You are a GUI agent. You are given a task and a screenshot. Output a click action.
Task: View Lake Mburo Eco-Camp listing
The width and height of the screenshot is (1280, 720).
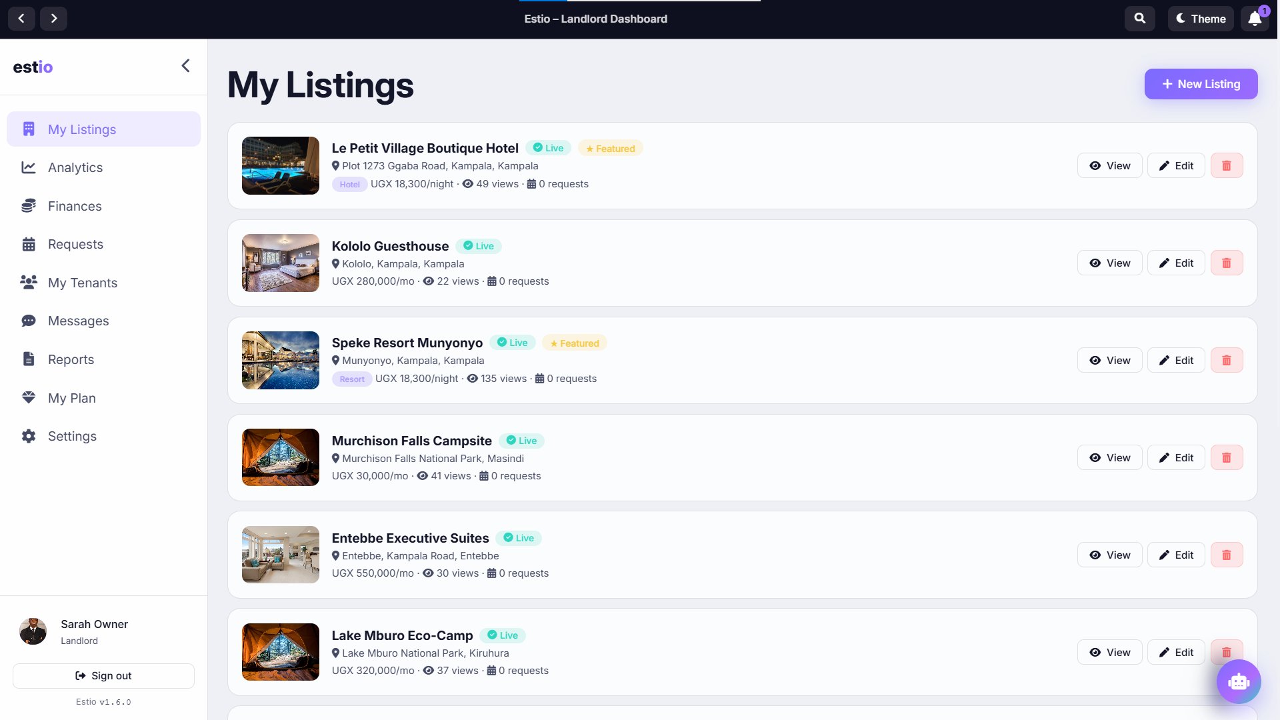coord(1109,653)
